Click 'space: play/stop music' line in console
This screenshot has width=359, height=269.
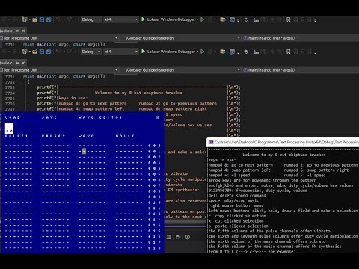233,200
